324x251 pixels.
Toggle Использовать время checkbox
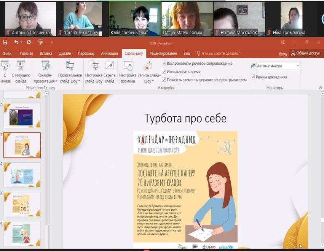click(164, 71)
